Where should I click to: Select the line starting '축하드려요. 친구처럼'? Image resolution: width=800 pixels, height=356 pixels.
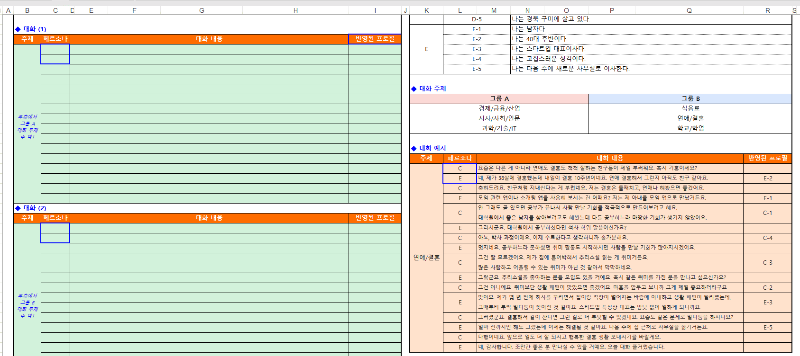point(610,188)
